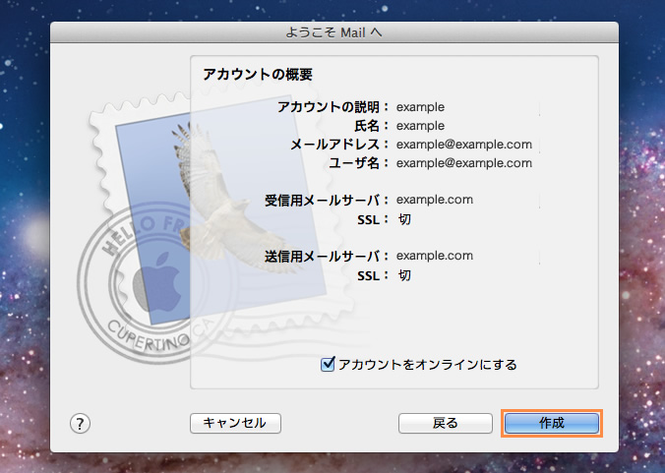The height and width of the screenshot is (473, 665).
Task: Click the 送信用メールサーバ label
Action: [x=327, y=256]
